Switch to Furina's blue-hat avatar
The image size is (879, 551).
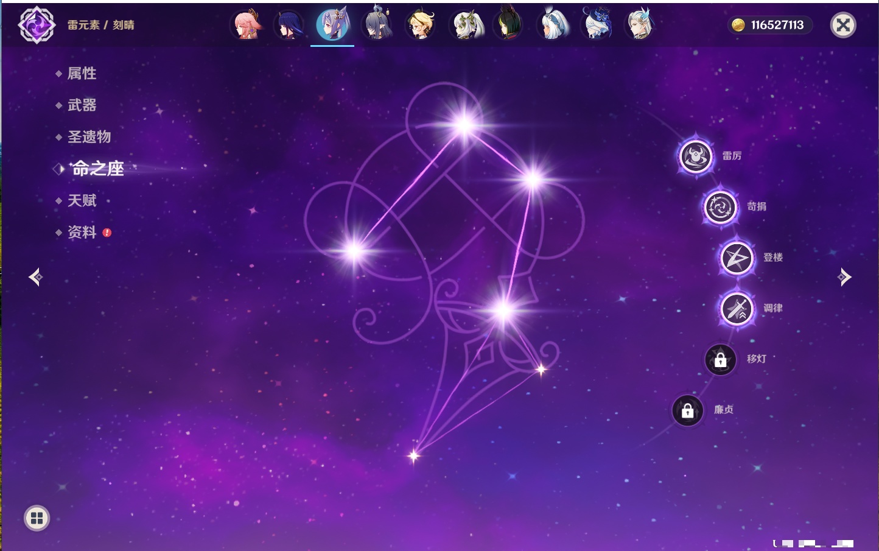597,25
